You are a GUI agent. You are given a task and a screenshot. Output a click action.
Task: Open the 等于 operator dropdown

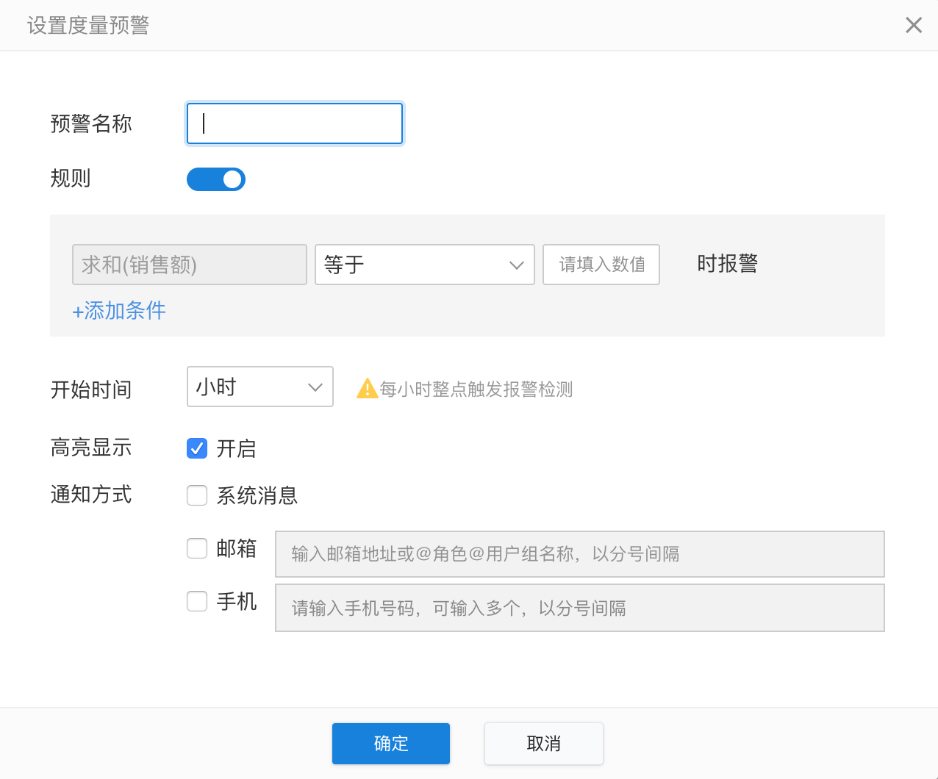(x=425, y=265)
